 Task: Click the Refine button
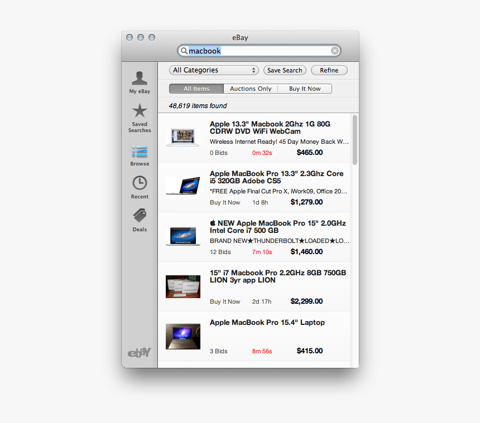[x=329, y=70]
